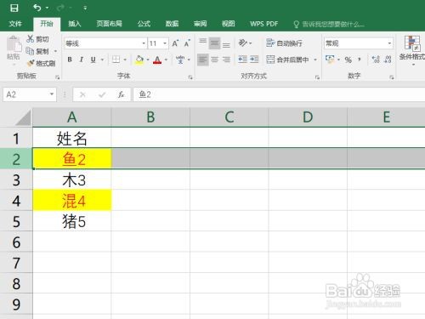Expand the 复制 dropdown arrow

coord(55,51)
